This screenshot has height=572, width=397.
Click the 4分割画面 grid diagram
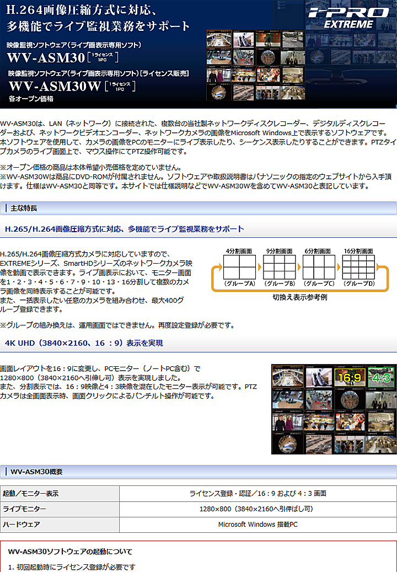coord(239,266)
